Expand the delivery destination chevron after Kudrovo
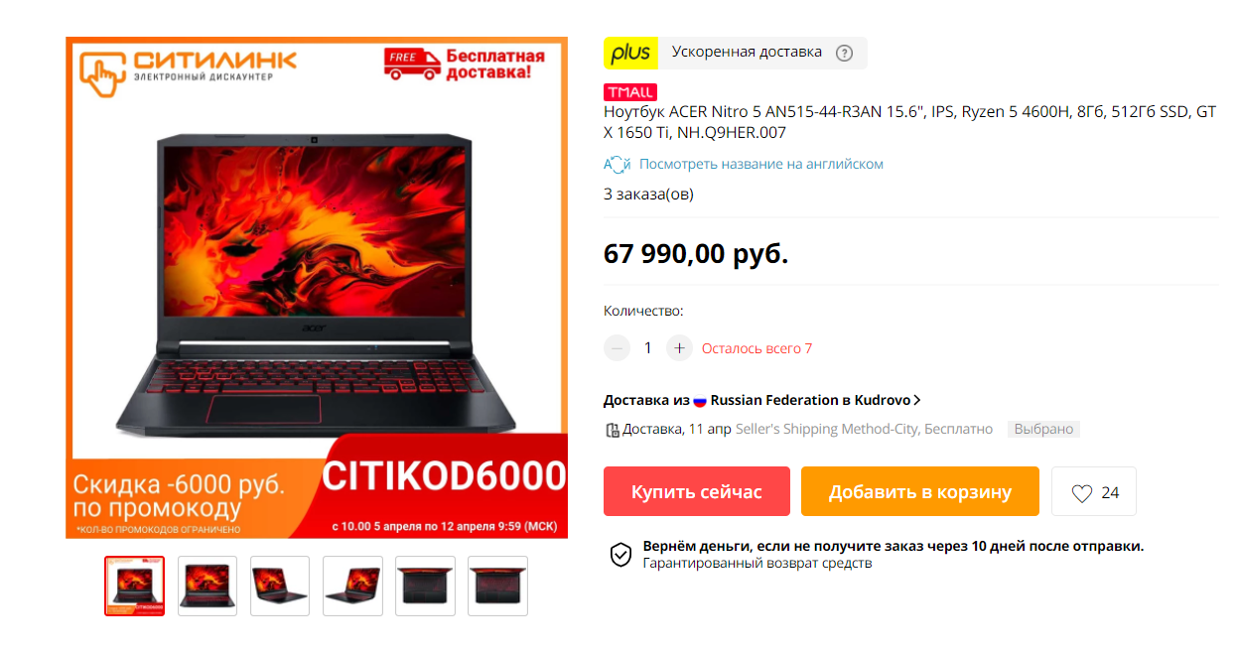The image size is (1238, 654). [x=916, y=400]
